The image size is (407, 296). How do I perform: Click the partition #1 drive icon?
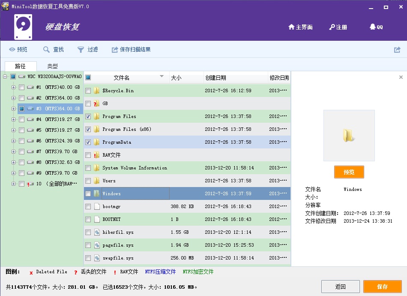click(30, 87)
